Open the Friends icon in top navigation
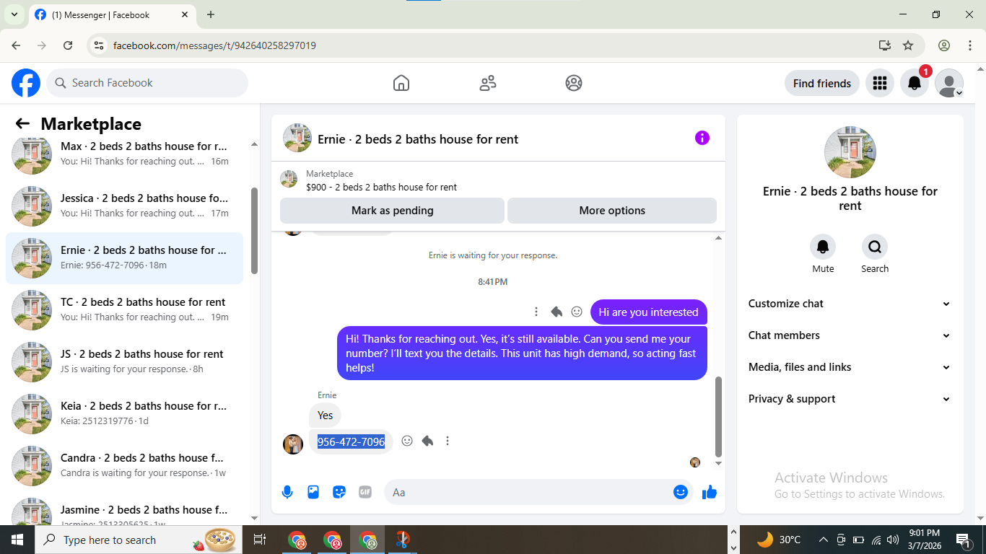Image resolution: width=986 pixels, height=554 pixels. pos(488,83)
